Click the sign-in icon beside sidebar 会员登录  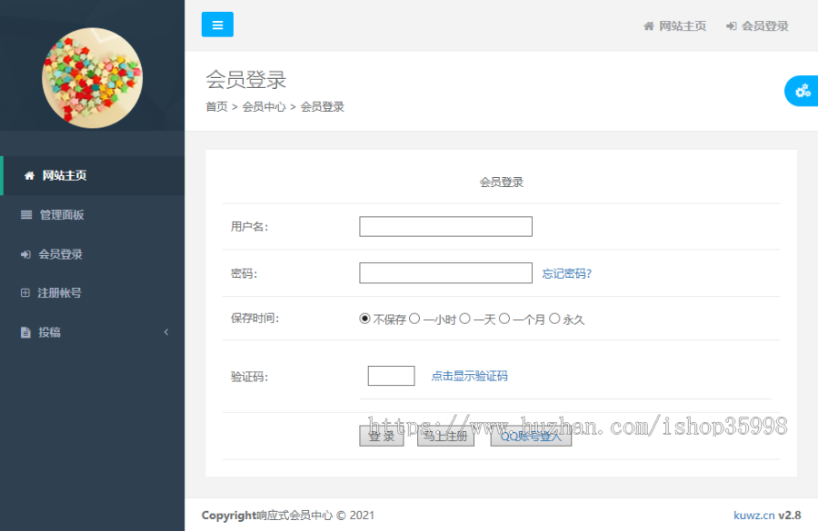click(25, 254)
